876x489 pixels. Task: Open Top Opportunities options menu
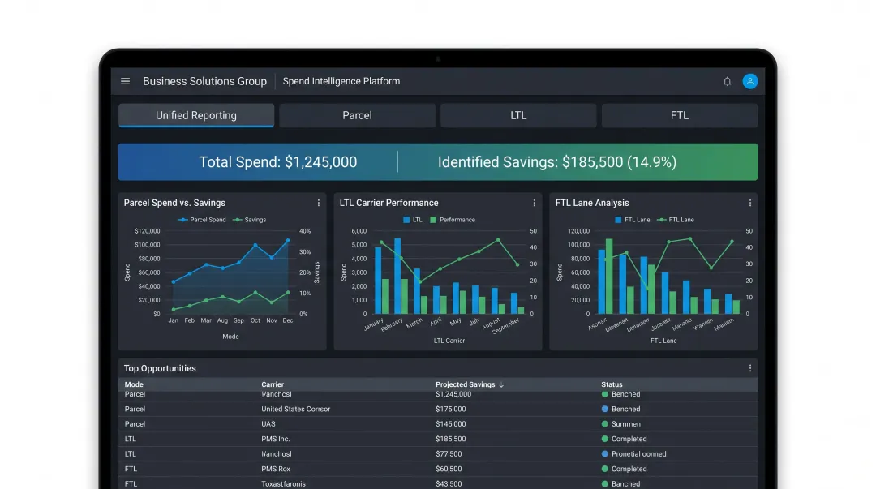(749, 368)
